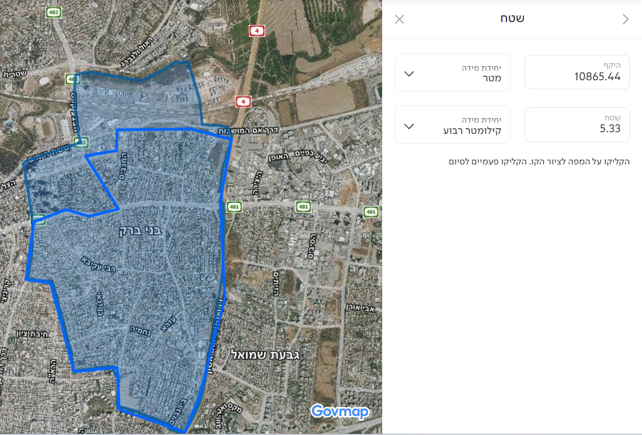Open the קילומטר רבוע area unit dropdown
The width and height of the screenshot is (642, 435).
click(453, 124)
